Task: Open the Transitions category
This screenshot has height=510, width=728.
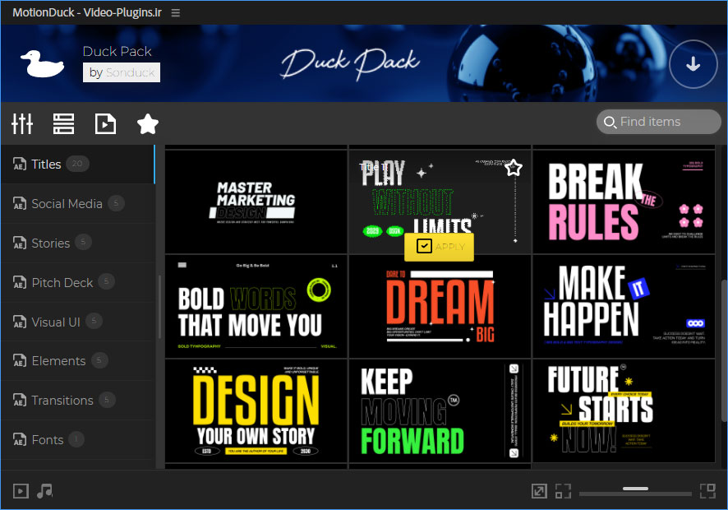Action: pos(62,401)
